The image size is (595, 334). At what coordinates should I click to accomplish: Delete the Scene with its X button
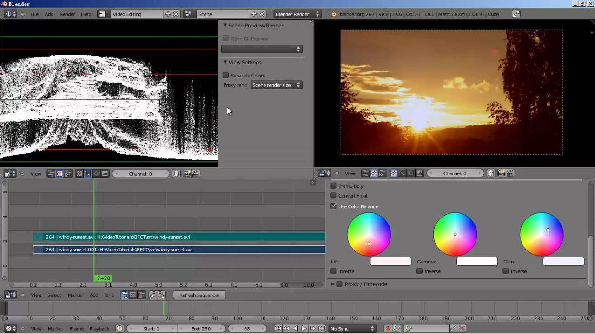click(x=262, y=14)
